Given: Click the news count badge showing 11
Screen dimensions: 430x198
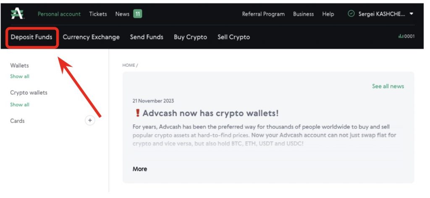Looking at the screenshot, I should tap(138, 14).
